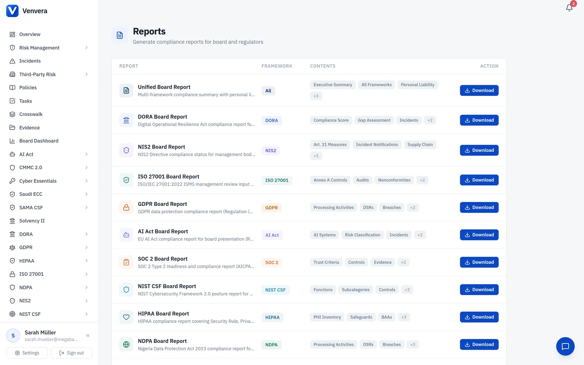Click the 'Personal Liability' contents tag
Image resolution: width=584 pixels, height=365 pixels.
(x=417, y=85)
